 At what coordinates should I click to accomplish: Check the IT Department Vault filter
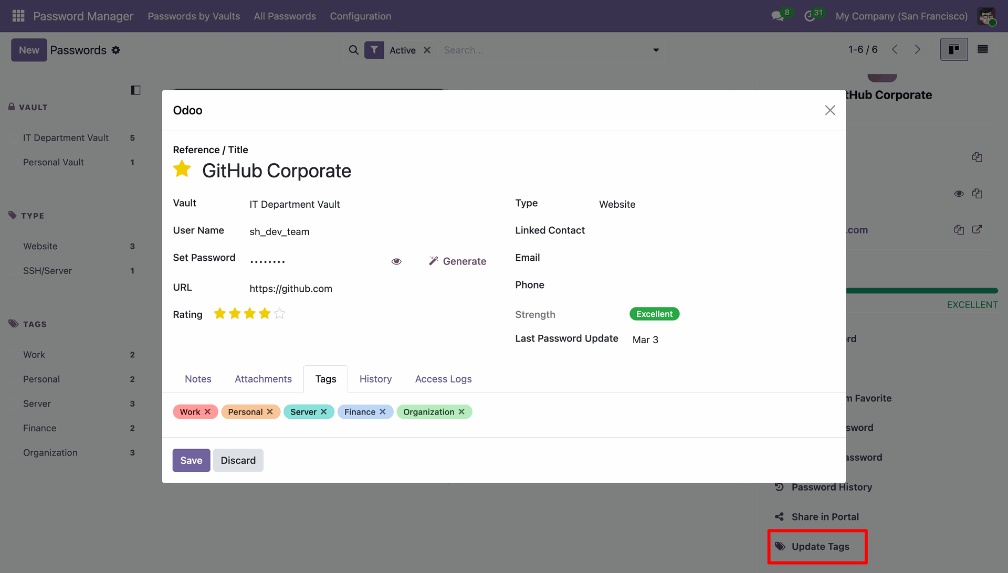14,138
